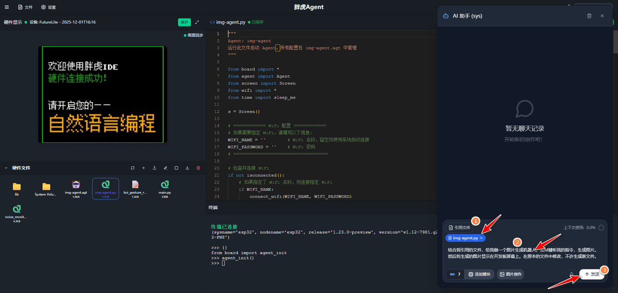Click the 发送 send button
The height and width of the screenshot is (293, 618).
592,274
